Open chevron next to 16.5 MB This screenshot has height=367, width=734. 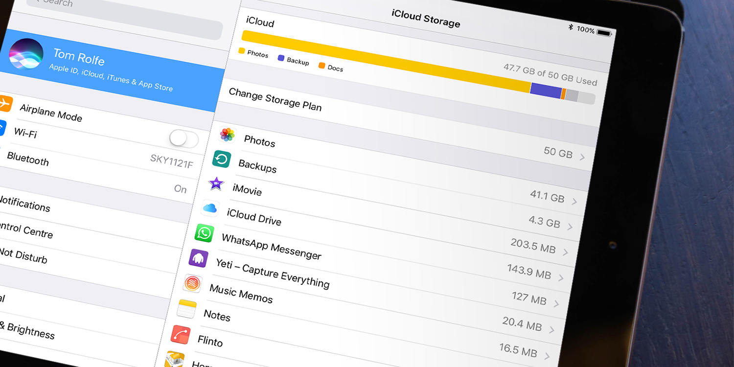point(547,356)
